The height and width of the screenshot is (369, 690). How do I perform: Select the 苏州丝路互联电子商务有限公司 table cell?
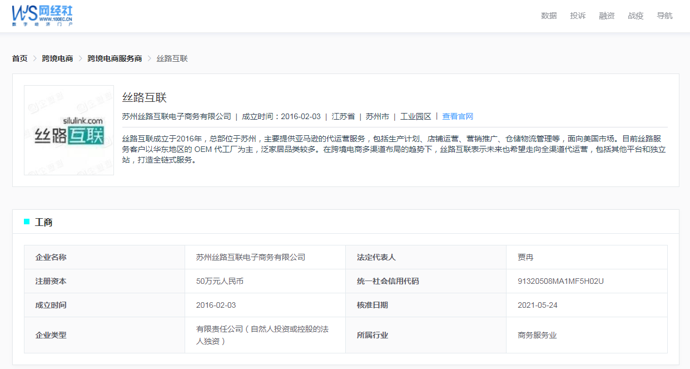click(x=265, y=257)
